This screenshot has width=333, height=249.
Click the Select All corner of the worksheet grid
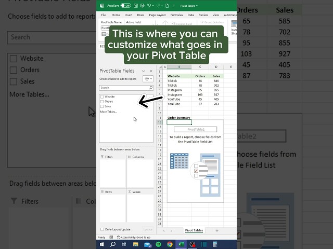(160, 67)
